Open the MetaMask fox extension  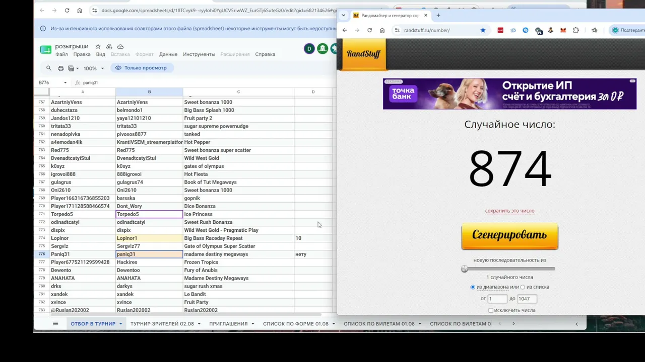[563, 30]
